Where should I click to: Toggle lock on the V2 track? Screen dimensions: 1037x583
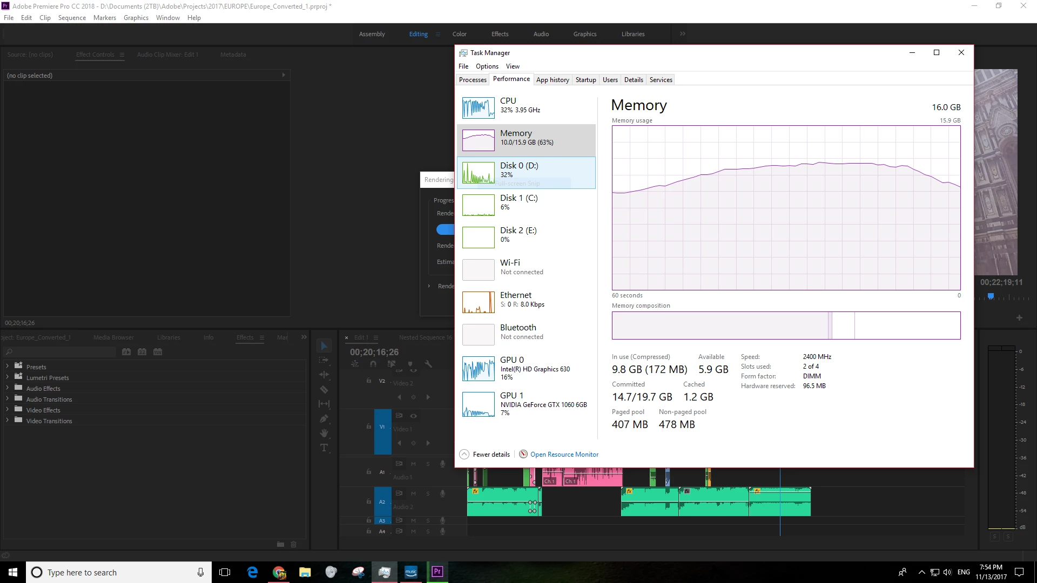[369, 381]
